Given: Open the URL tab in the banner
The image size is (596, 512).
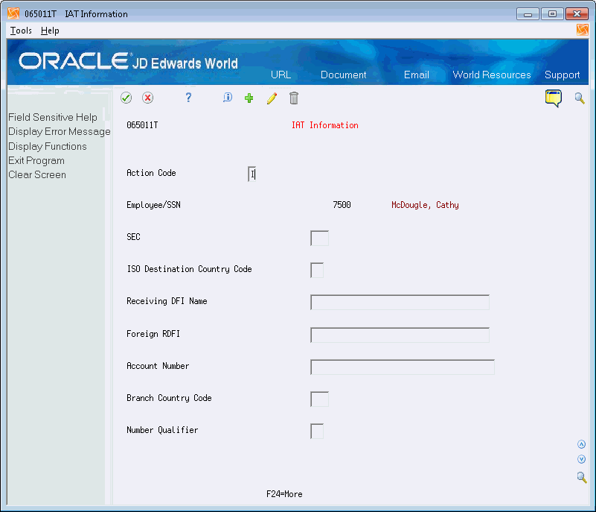Looking at the screenshot, I should point(281,75).
